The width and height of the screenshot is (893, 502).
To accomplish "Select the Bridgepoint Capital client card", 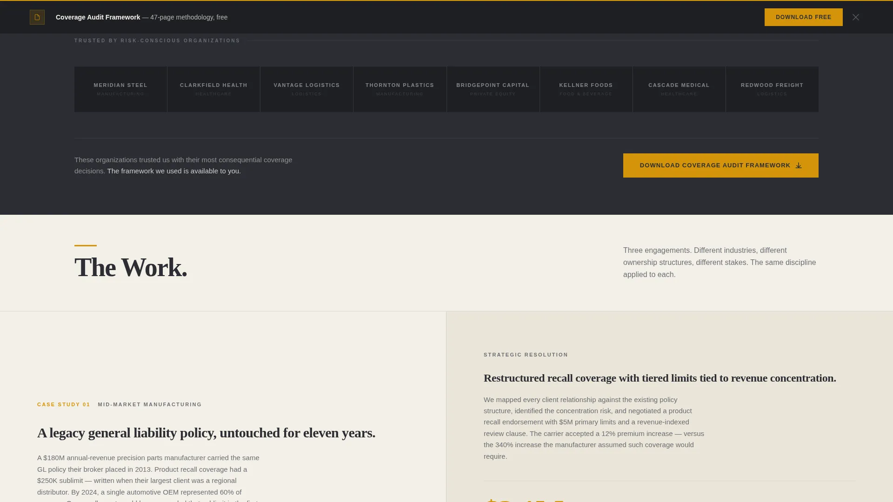I will click(x=493, y=89).
